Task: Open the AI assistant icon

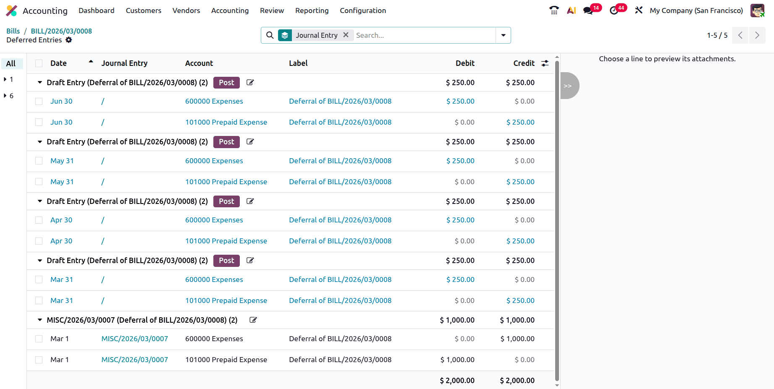Action: click(571, 10)
